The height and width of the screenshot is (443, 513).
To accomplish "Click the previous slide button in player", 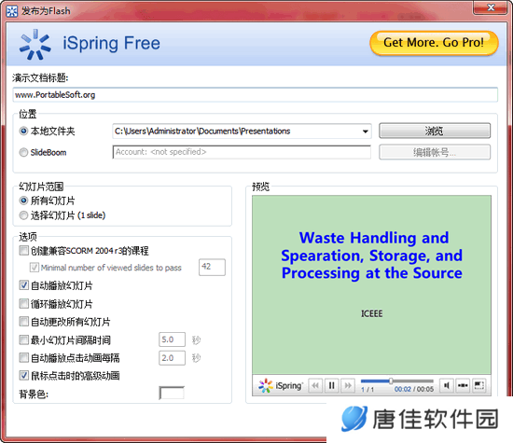I will (315, 386).
